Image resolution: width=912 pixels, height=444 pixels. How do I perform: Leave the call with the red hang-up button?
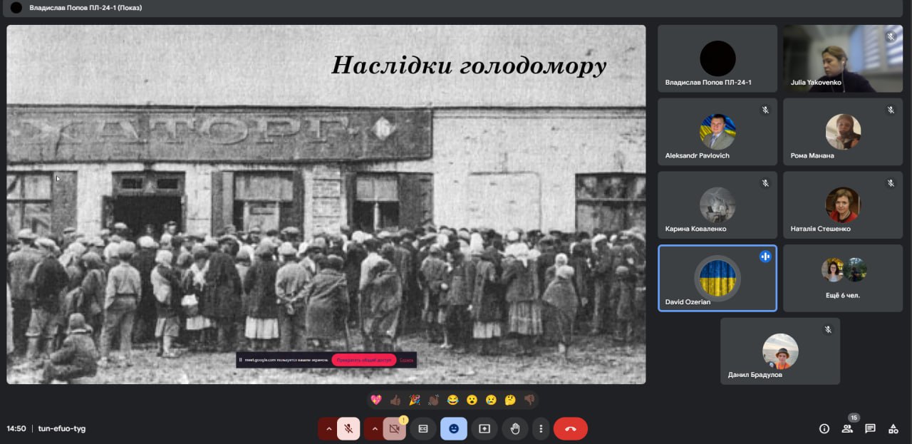[x=571, y=428]
